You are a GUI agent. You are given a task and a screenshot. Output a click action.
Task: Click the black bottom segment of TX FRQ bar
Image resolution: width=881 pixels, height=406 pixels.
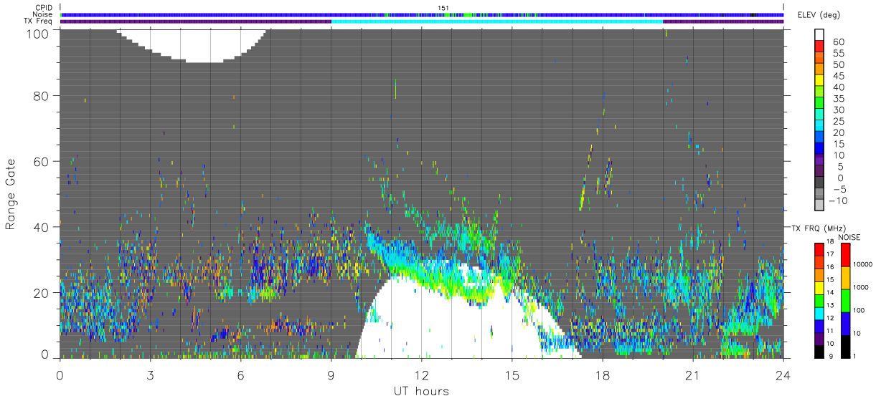pos(819,352)
